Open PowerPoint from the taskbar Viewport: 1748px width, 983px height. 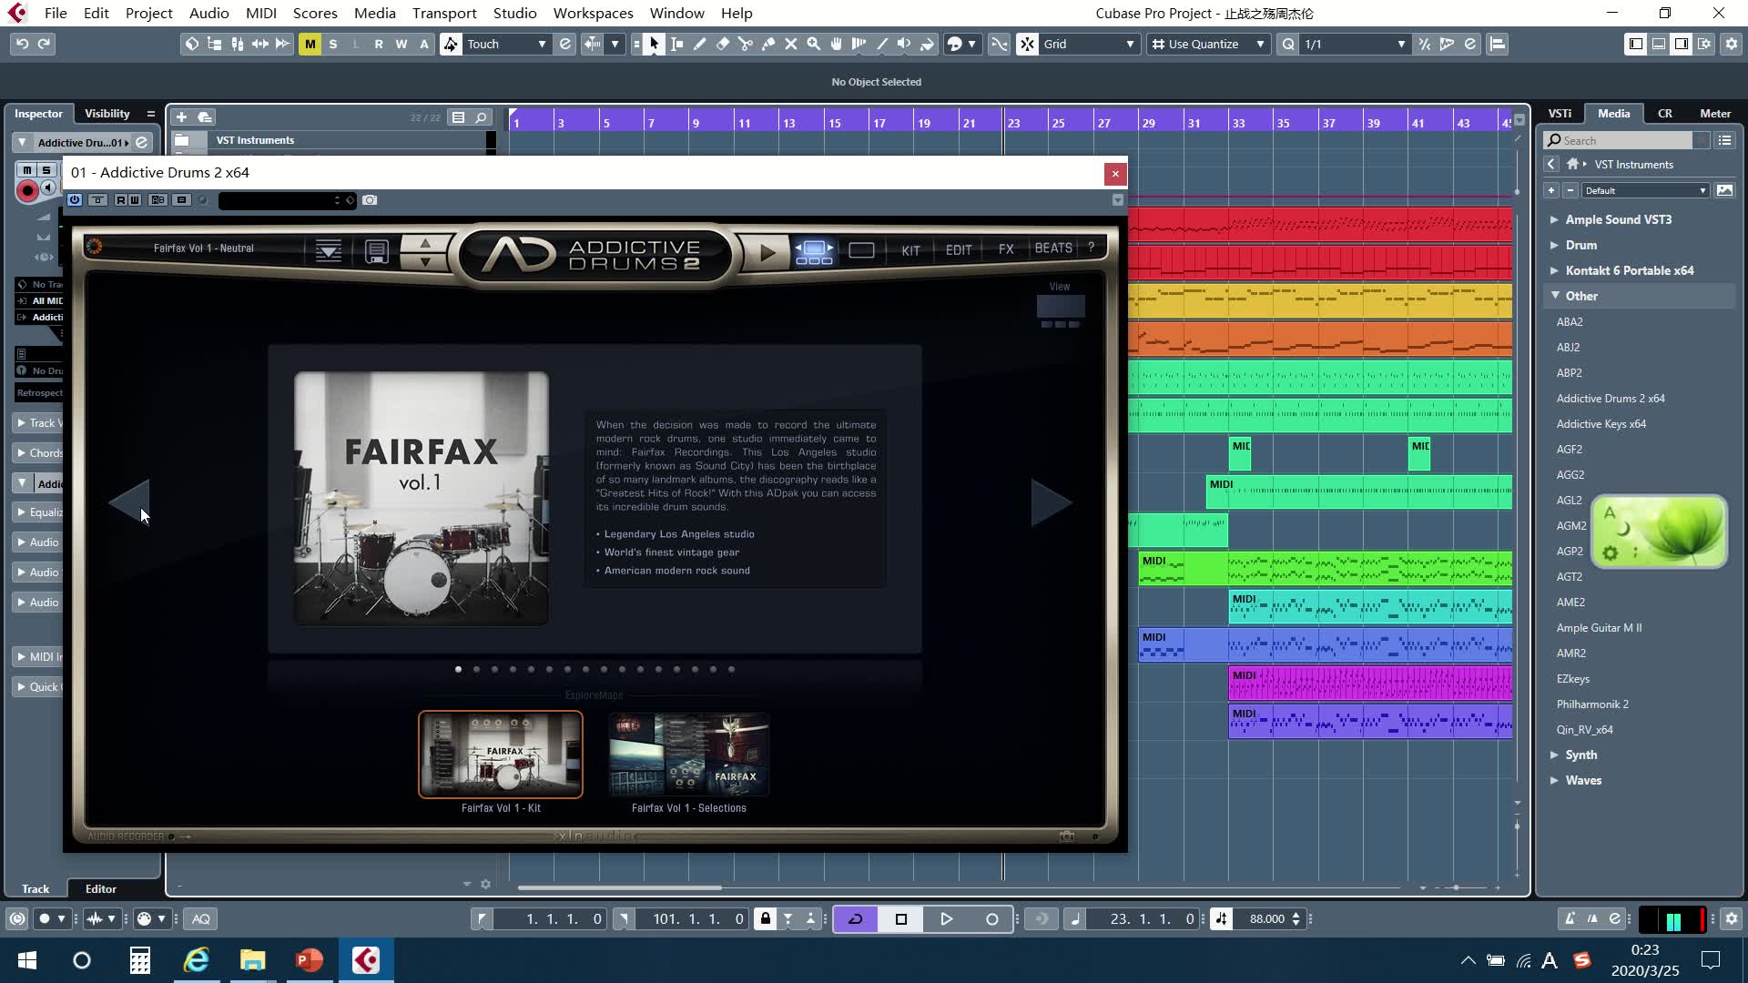(310, 960)
